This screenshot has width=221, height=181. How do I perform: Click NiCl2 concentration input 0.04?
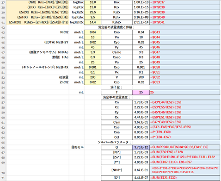(x=92, y=32)
